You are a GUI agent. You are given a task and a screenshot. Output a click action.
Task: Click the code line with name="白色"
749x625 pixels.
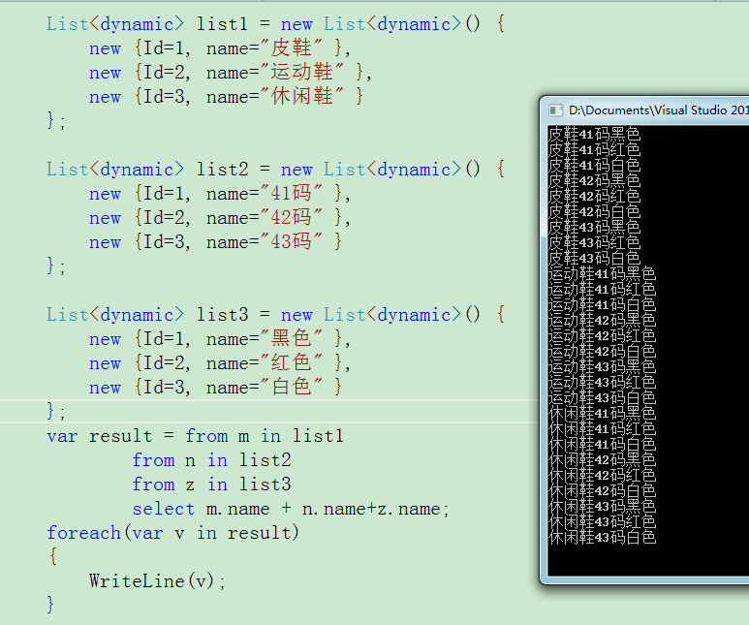215,388
